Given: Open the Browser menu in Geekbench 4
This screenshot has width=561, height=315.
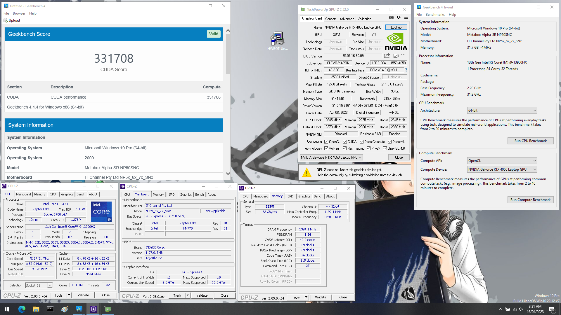Looking at the screenshot, I should [x=19, y=13].
